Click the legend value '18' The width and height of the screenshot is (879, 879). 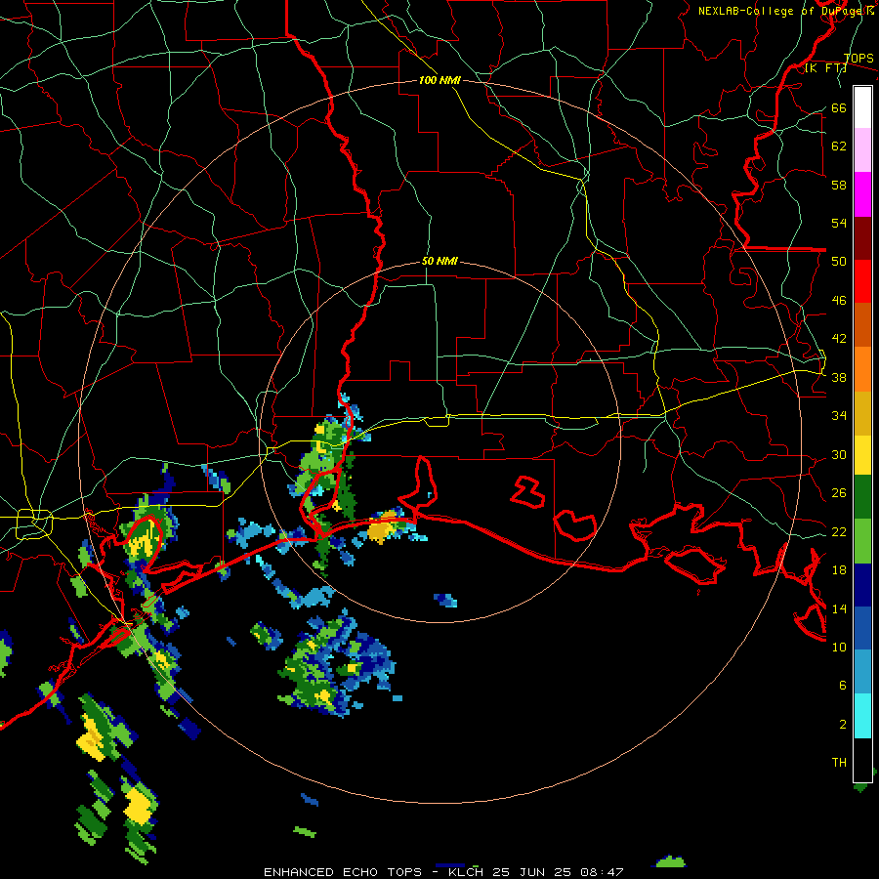click(x=839, y=570)
